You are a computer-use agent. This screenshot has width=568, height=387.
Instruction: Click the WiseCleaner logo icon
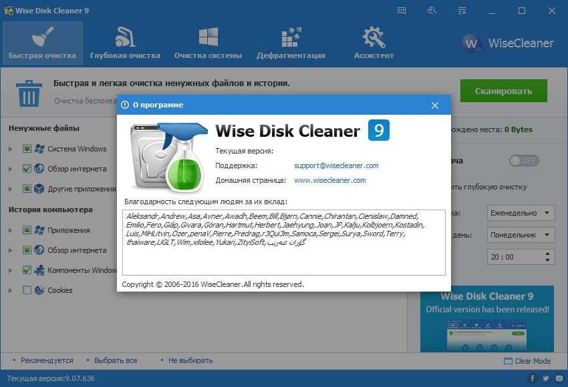(473, 43)
